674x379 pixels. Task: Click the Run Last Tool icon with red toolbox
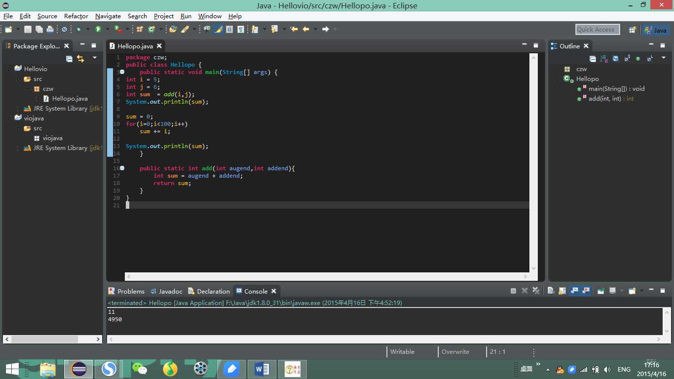[117, 29]
